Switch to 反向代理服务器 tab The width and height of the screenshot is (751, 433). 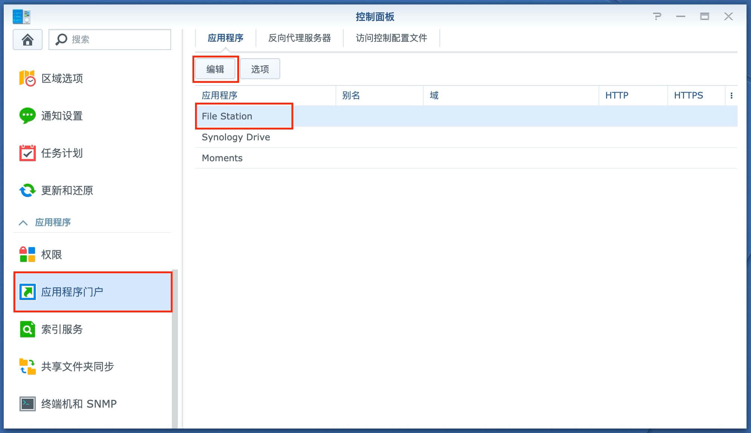(x=300, y=38)
